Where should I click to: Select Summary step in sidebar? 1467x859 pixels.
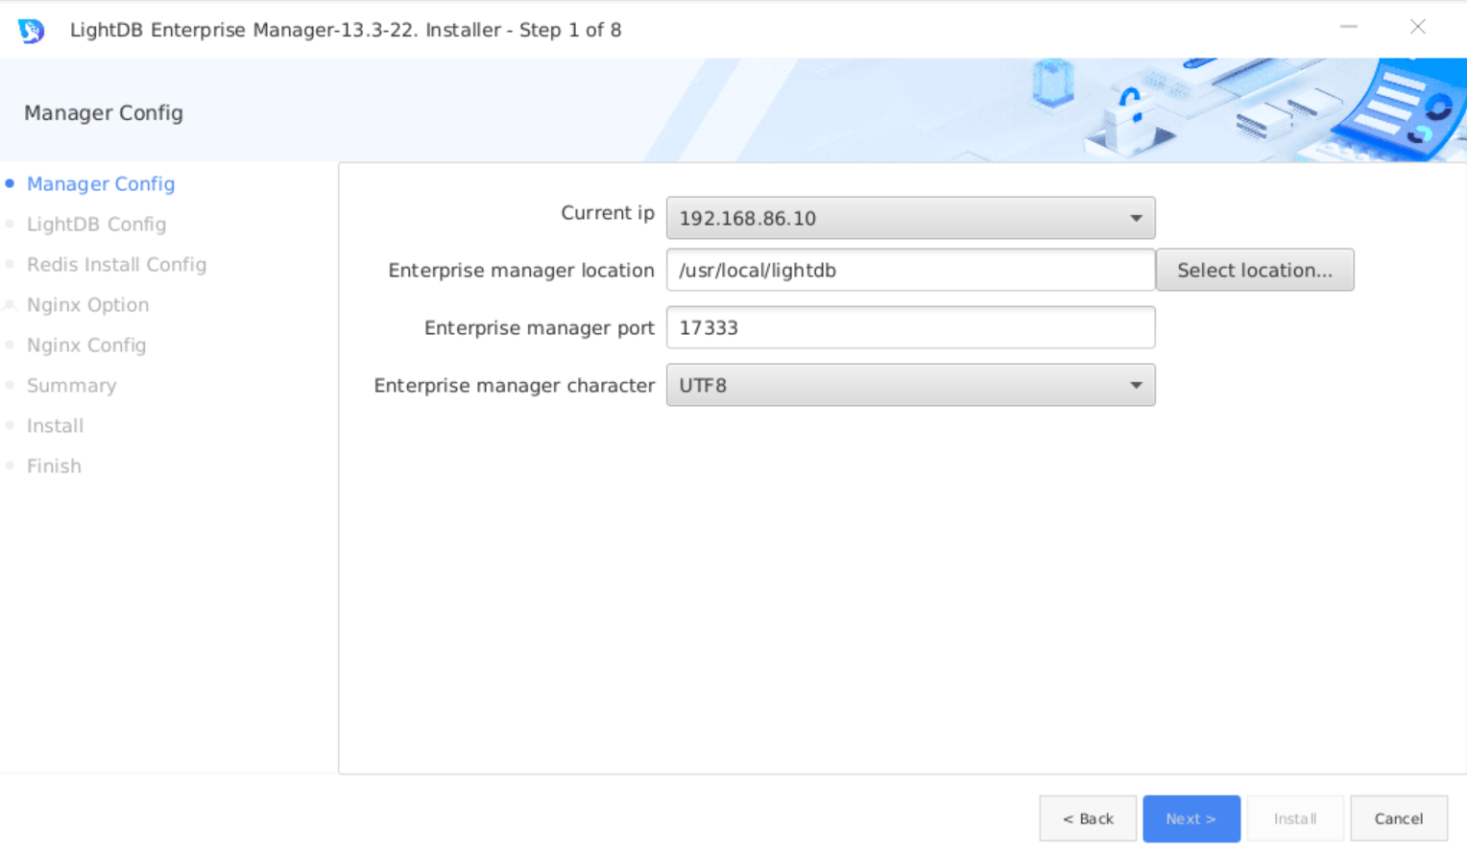tap(71, 385)
